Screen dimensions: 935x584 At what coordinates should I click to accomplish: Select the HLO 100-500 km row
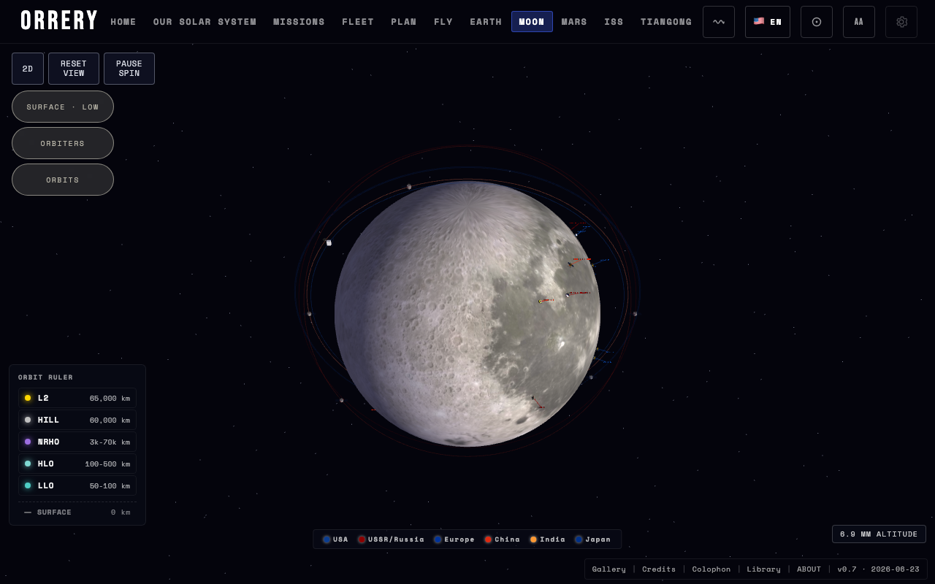77,464
